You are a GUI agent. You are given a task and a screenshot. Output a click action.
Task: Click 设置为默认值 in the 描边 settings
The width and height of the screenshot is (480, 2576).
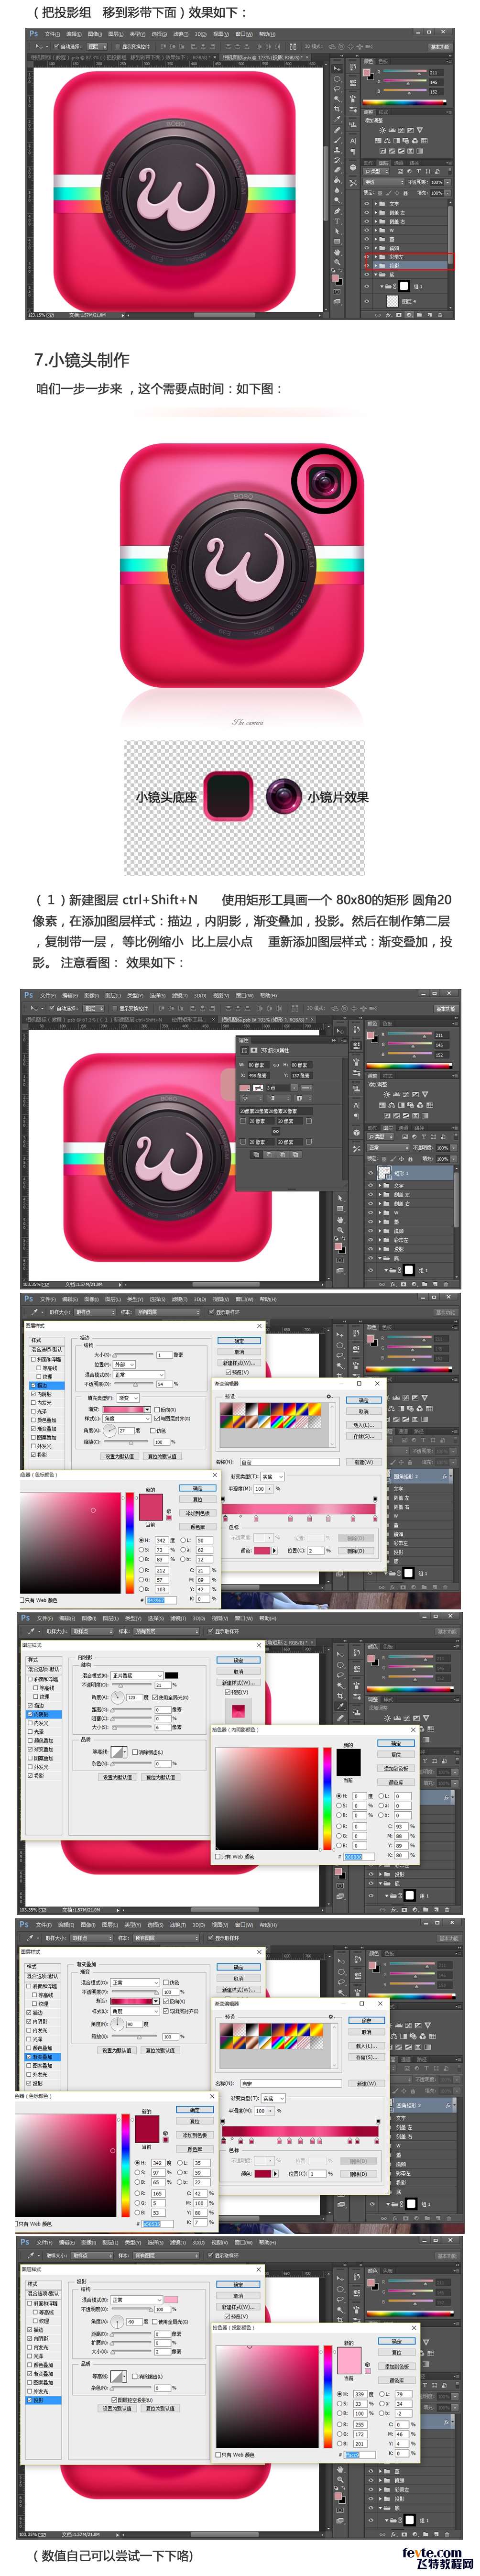[120, 1456]
